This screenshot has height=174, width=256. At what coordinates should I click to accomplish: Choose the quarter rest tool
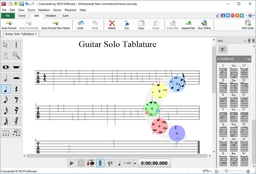pos(16,89)
